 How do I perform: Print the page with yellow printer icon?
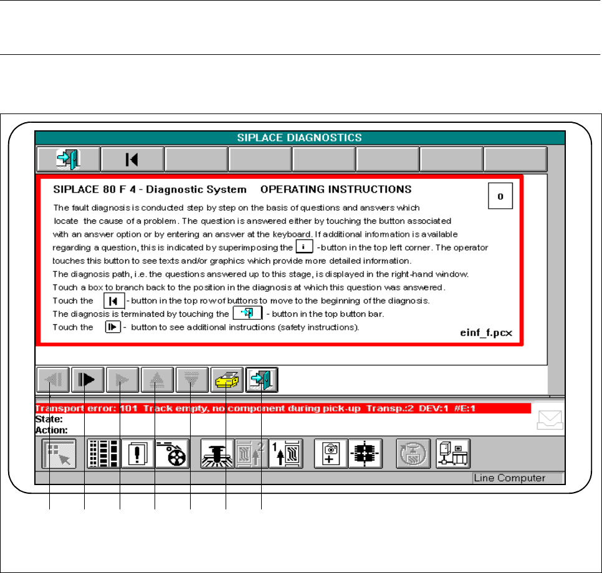coord(227,380)
